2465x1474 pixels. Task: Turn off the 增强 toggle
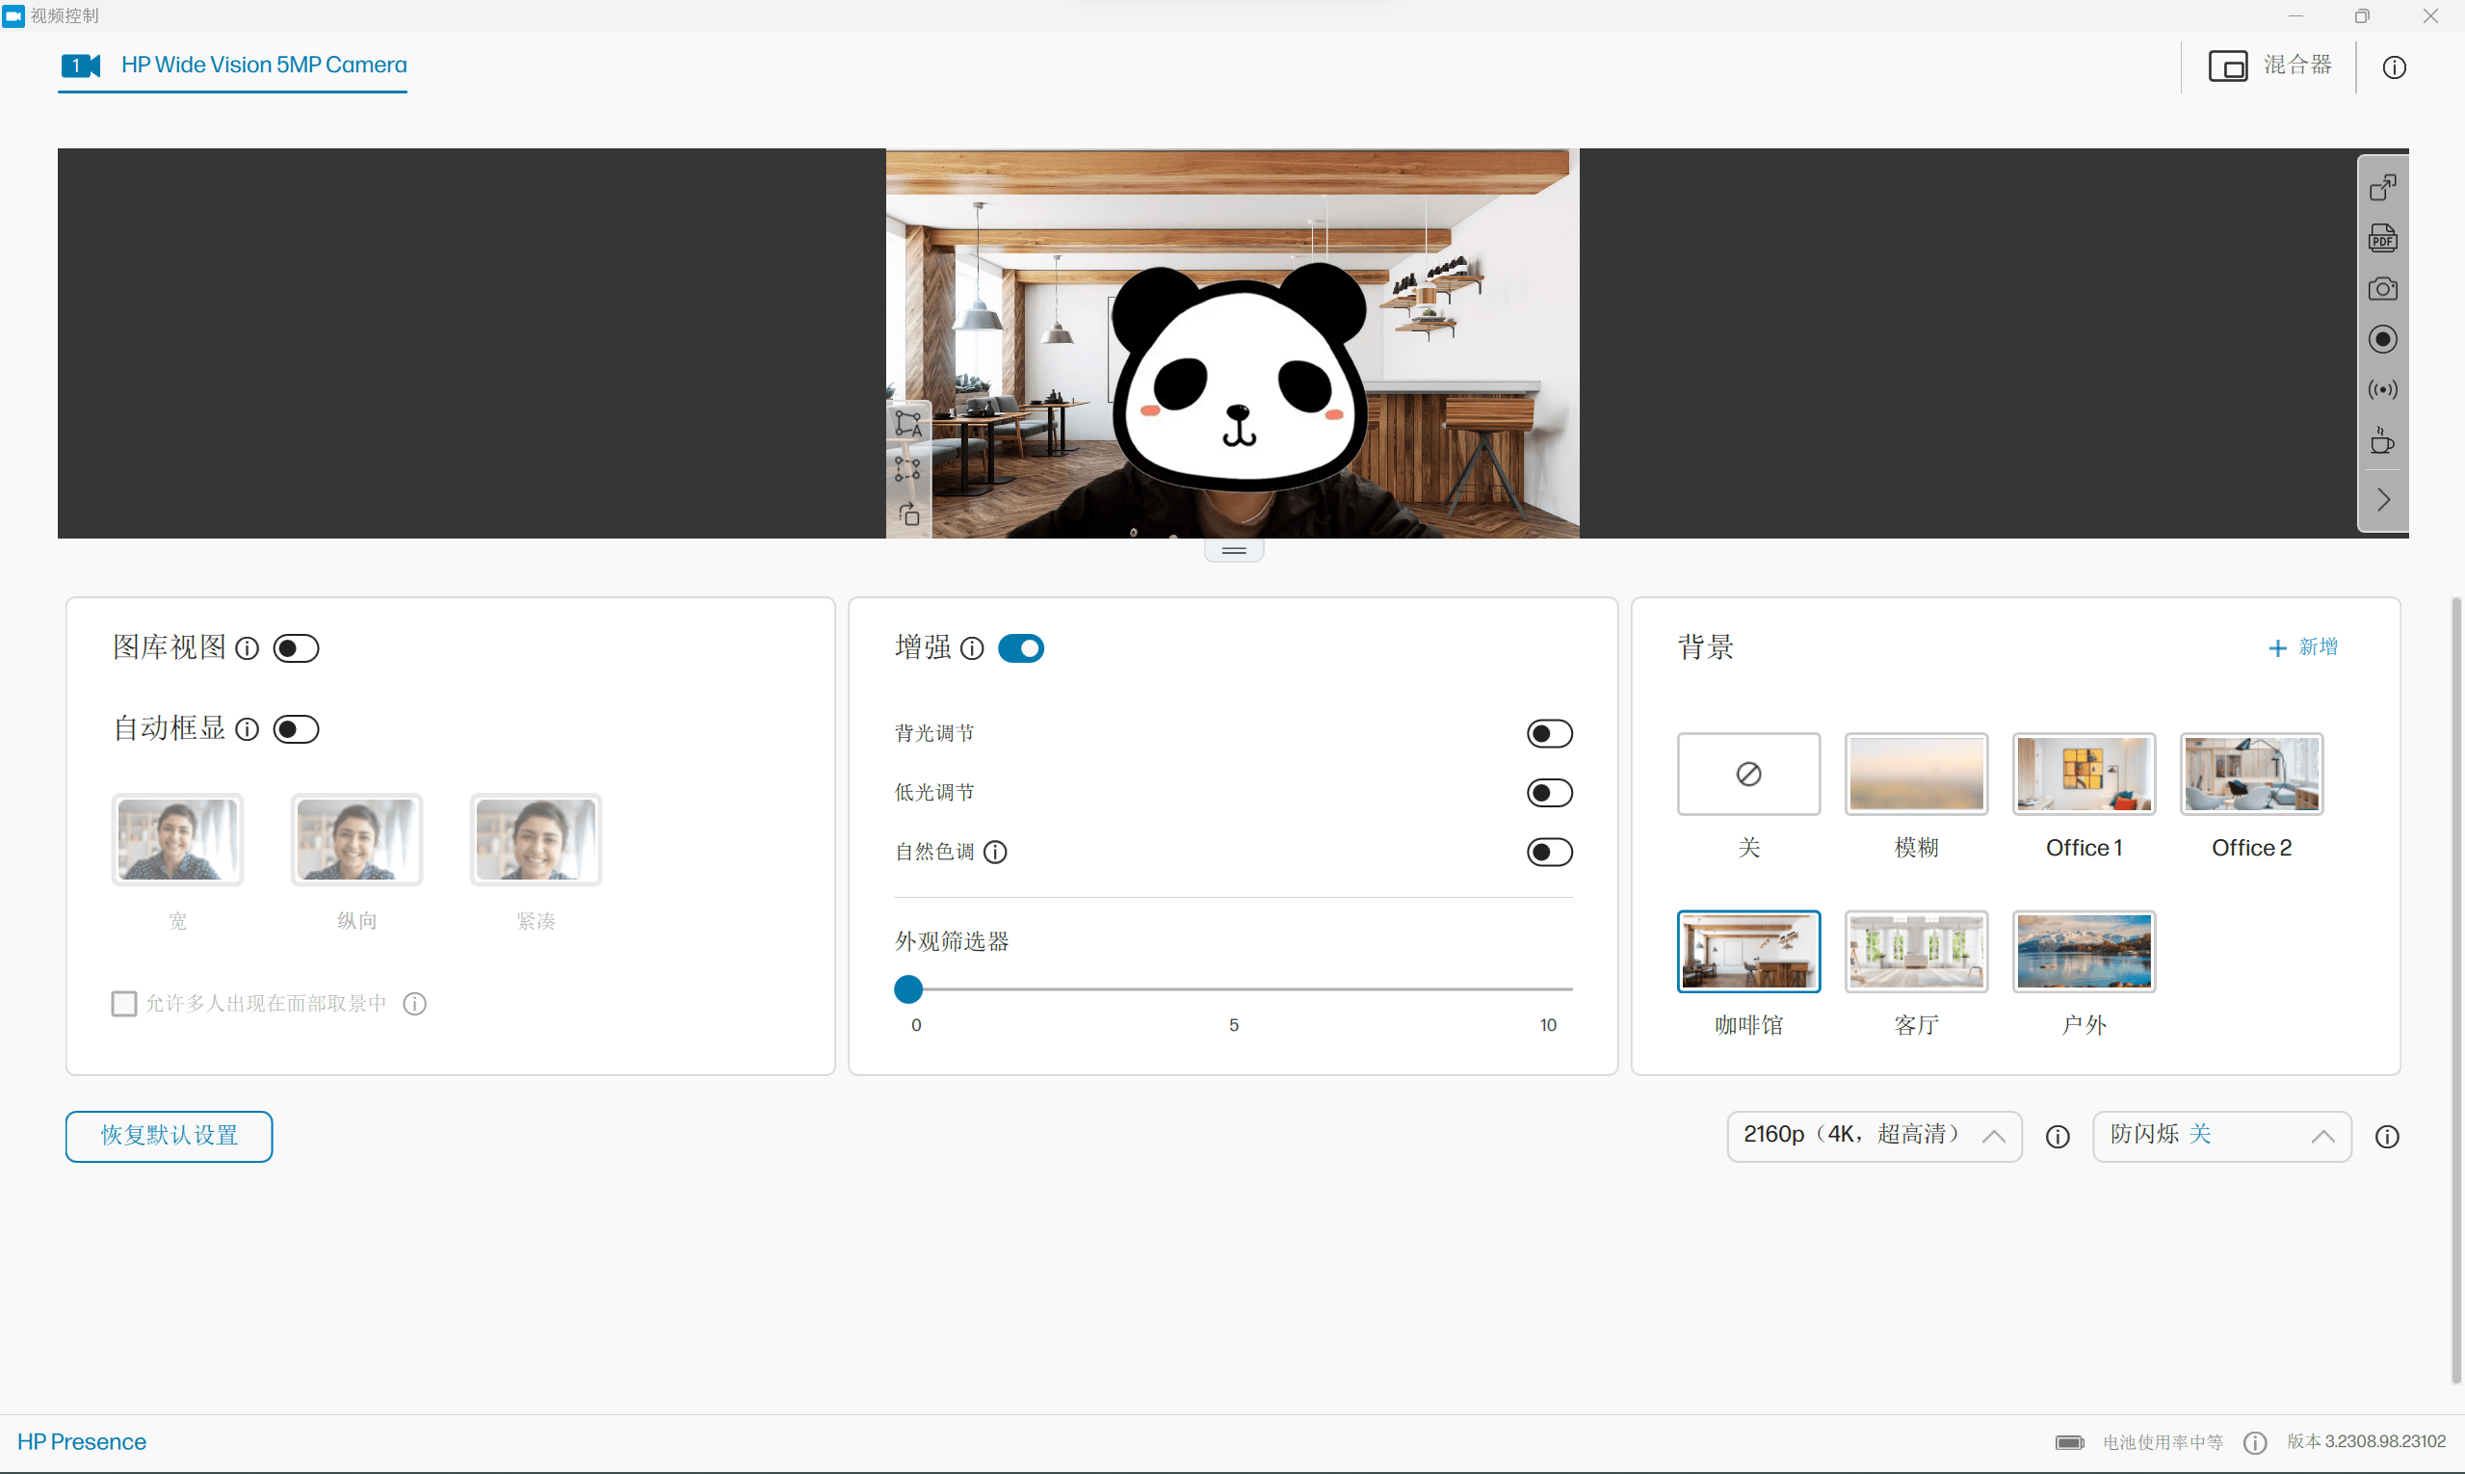pyautogui.click(x=1021, y=648)
